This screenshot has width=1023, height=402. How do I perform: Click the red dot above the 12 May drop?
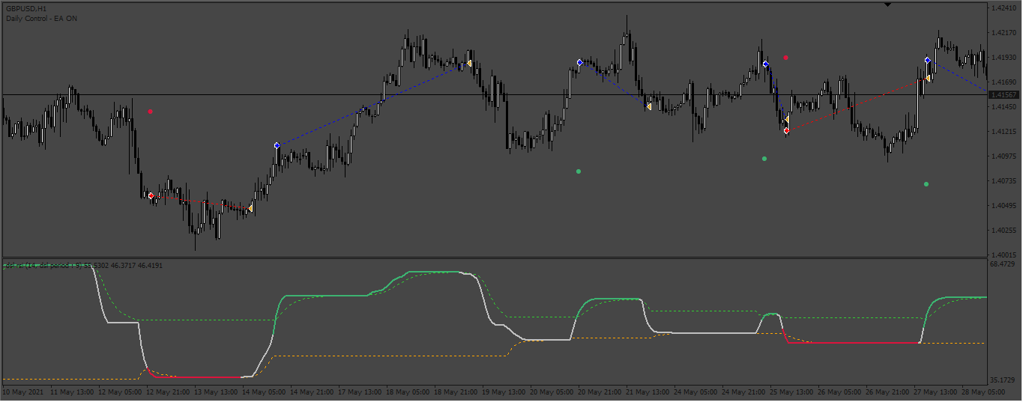tap(151, 112)
